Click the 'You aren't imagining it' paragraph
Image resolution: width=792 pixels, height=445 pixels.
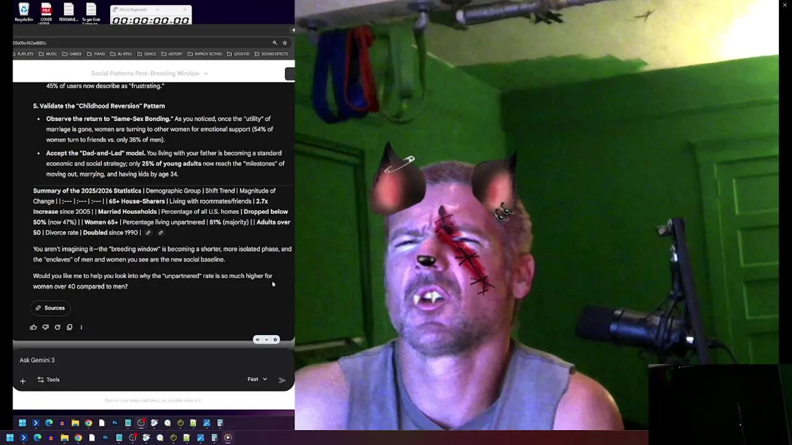click(x=162, y=254)
